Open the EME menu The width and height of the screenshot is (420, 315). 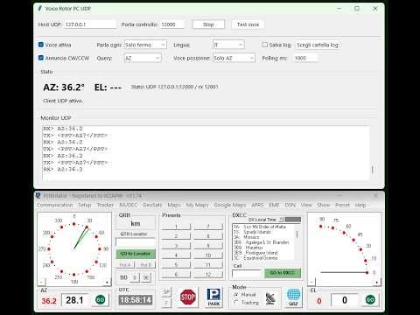[274, 205]
